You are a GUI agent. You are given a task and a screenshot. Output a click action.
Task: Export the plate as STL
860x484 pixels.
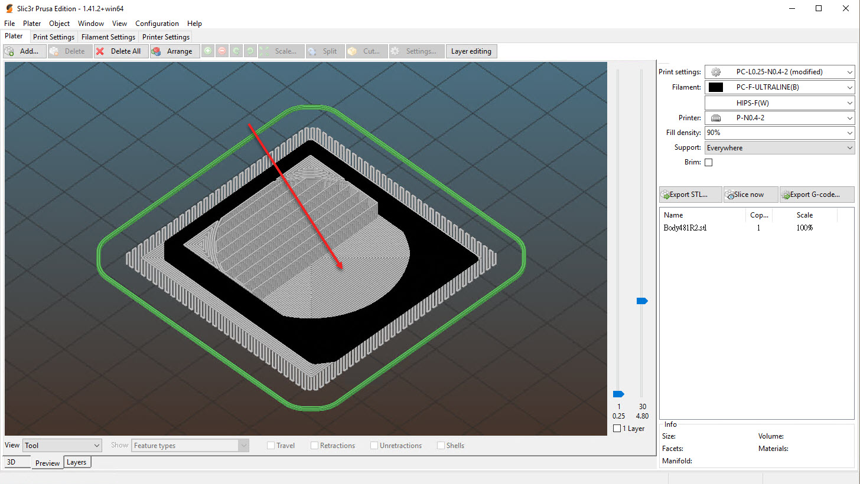690,195
